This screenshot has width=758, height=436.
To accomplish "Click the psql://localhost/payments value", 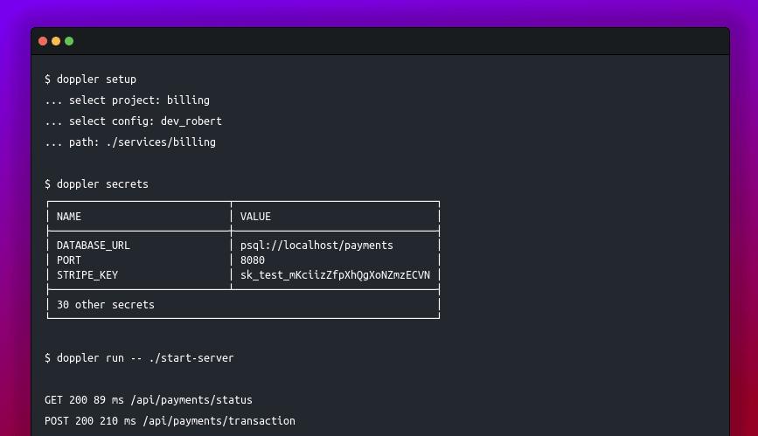I will 316,246.
